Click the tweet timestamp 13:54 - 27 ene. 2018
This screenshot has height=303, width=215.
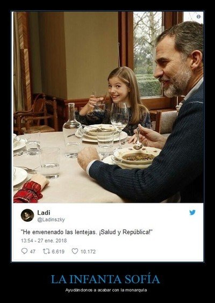tap(44, 241)
